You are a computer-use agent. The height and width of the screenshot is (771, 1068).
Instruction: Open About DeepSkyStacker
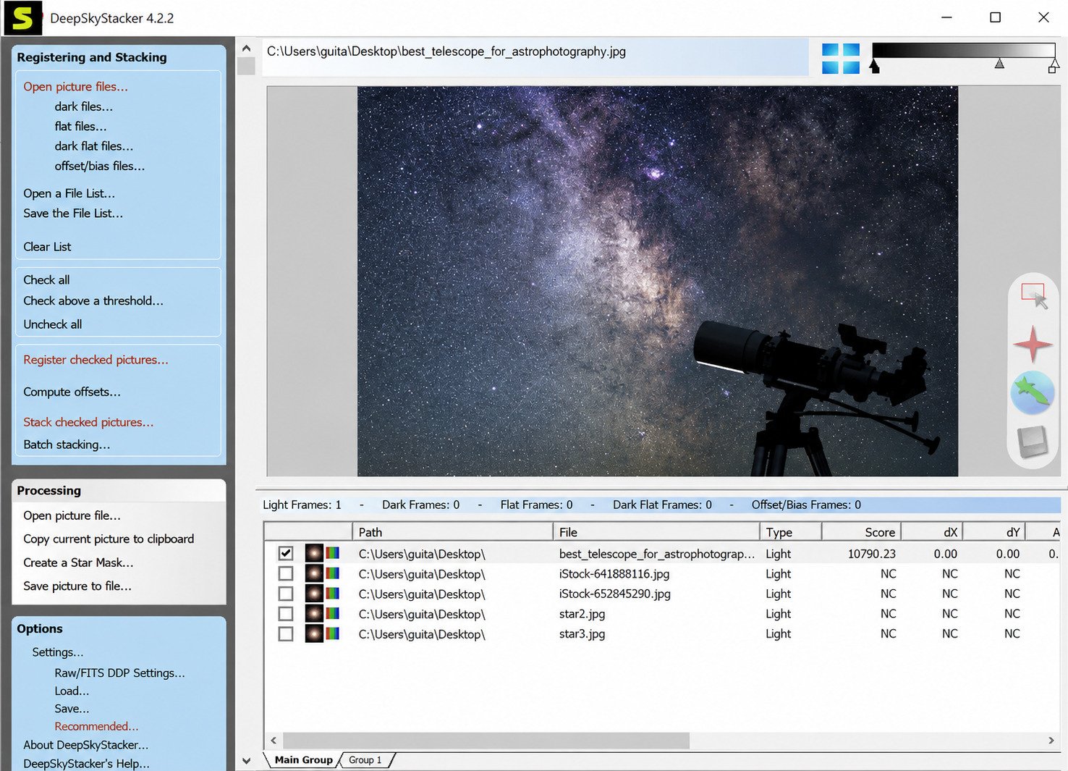(x=85, y=745)
